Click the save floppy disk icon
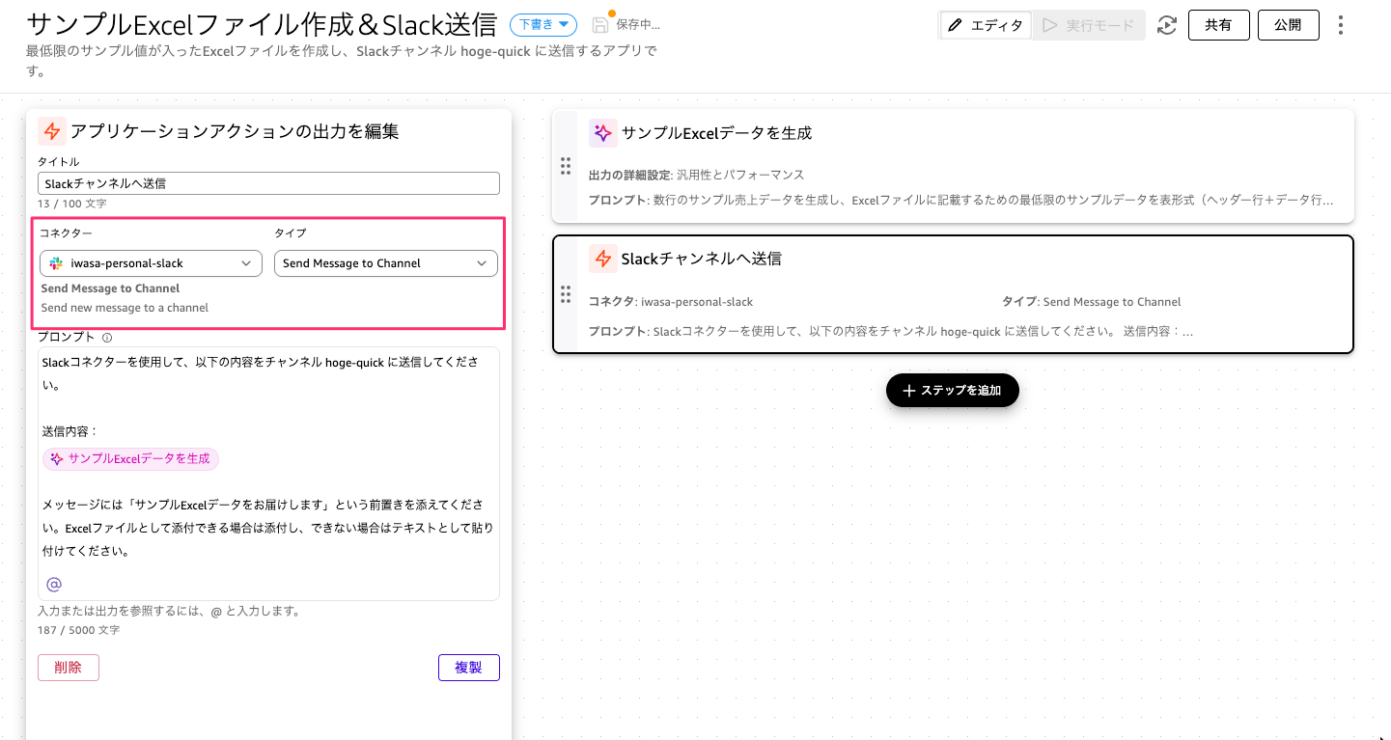Screen dimensions: 1391x740 click(x=600, y=25)
